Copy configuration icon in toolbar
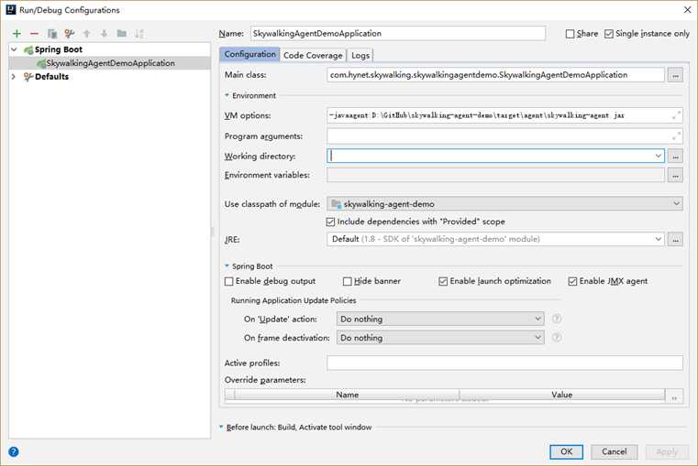Viewport: 698px width, 466px height. pyautogui.click(x=52, y=33)
